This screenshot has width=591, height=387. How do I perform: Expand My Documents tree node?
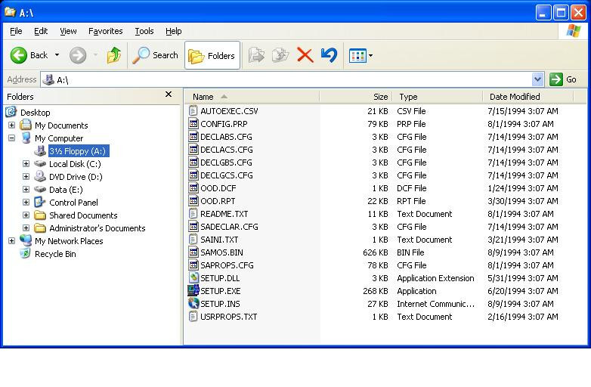pyautogui.click(x=11, y=125)
